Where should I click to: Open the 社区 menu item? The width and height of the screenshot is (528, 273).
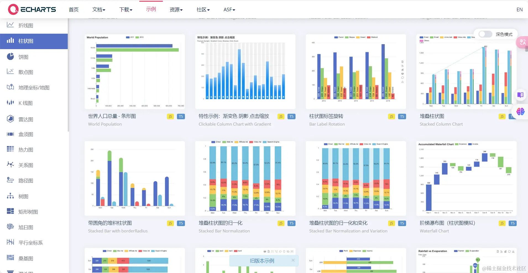point(202,9)
